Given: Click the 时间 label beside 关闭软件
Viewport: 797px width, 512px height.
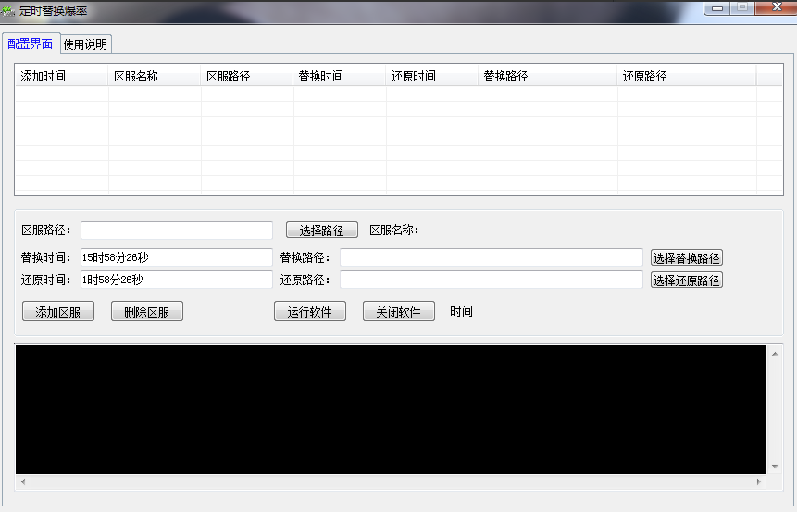Looking at the screenshot, I should click(x=461, y=311).
